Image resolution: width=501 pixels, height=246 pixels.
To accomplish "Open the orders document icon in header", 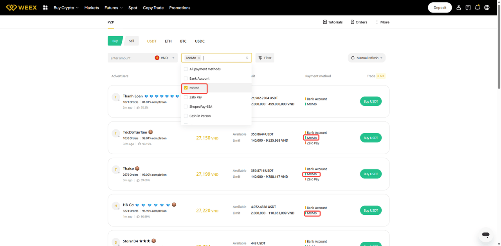I will point(468,7).
